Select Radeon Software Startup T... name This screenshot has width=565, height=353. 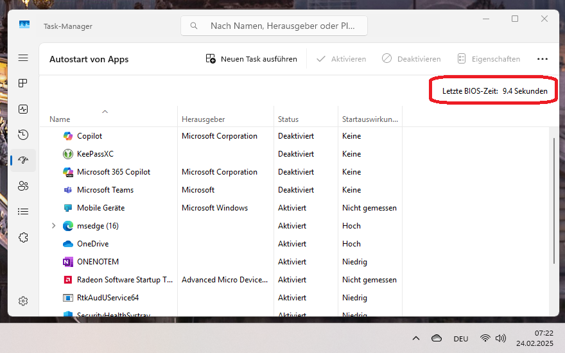point(125,280)
